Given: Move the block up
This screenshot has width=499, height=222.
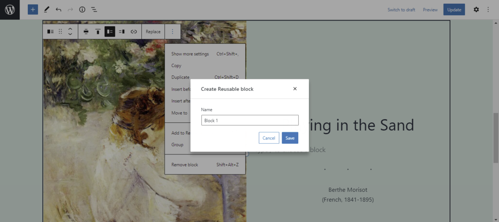Looking at the screenshot, I should [x=70, y=29].
